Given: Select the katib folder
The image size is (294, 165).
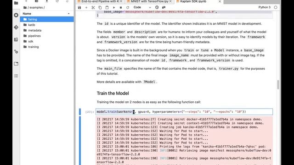Looking at the screenshot, I should (47, 25).
